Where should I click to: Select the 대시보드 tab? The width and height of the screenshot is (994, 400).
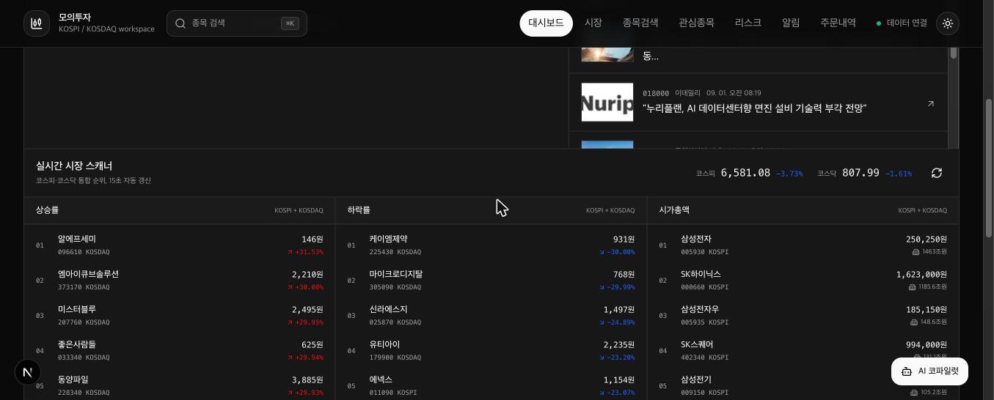546,23
